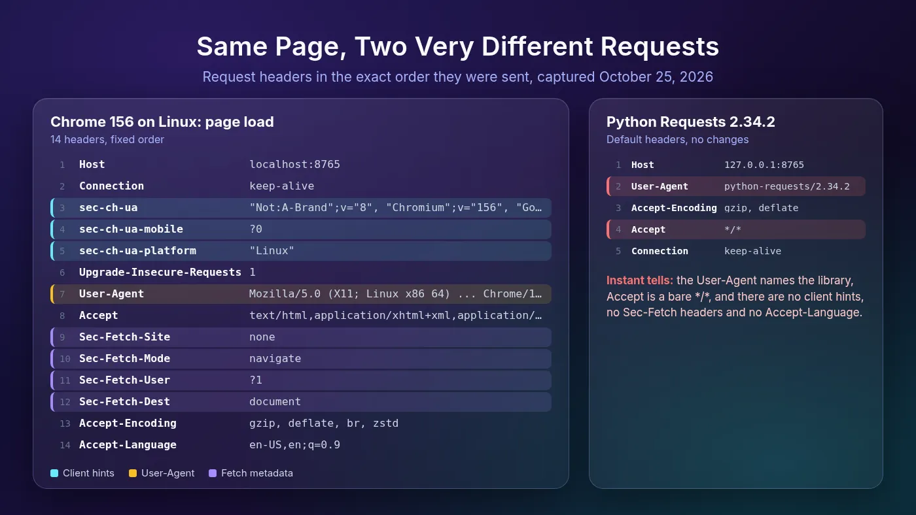Click the "Sec-Fetch-Site" header name

(124, 337)
